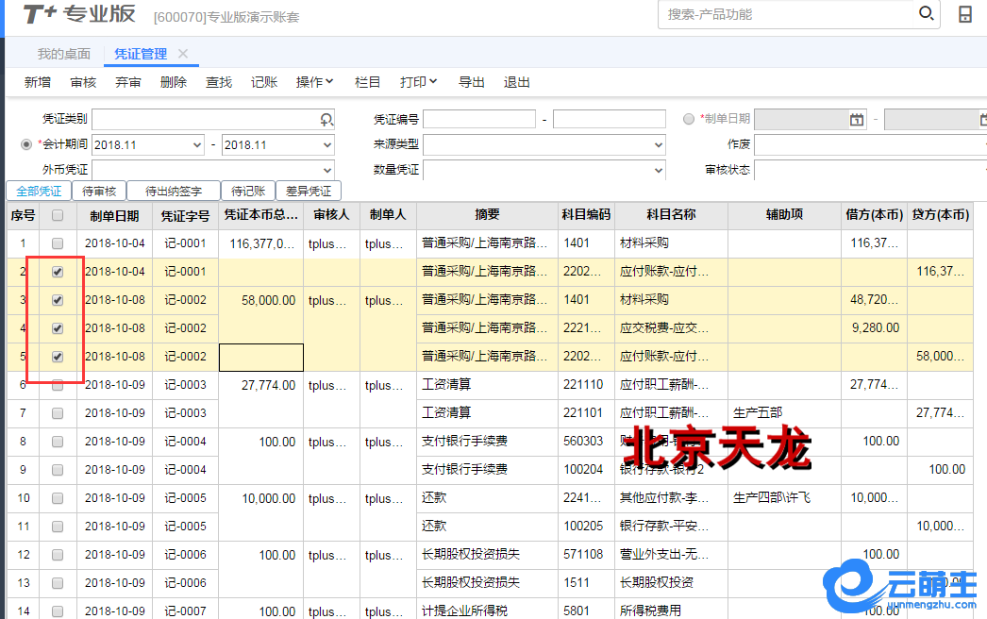Click the 凭证编号 start input field
The width and height of the screenshot is (987, 619).
pyautogui.click(x=480, y=119)
